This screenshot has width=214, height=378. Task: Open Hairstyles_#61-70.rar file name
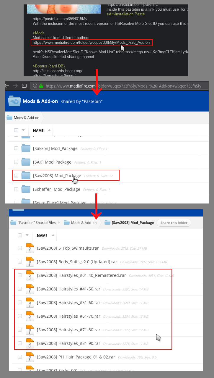coord(68,316)
